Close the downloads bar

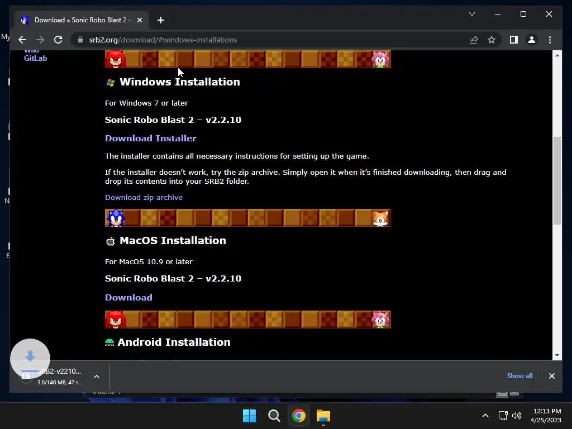click(551, 376)
